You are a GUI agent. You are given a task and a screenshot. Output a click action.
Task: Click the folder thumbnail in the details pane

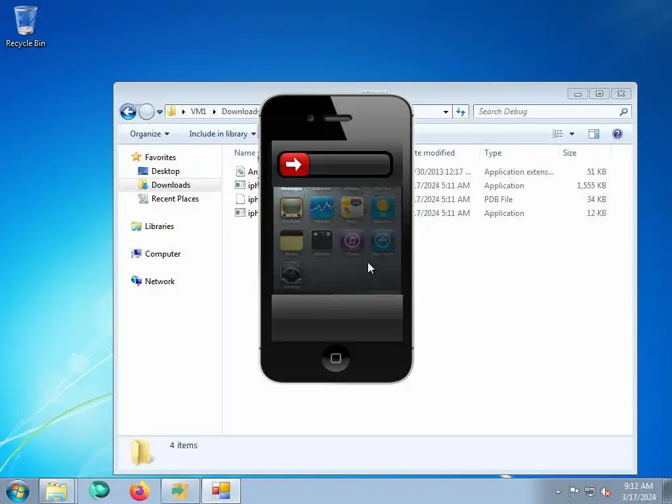142,452
